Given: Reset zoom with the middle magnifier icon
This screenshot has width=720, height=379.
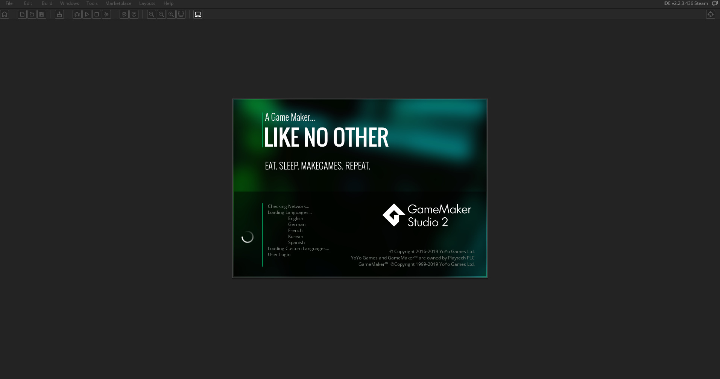Looking at the screenshot, I should pos(161,14).
